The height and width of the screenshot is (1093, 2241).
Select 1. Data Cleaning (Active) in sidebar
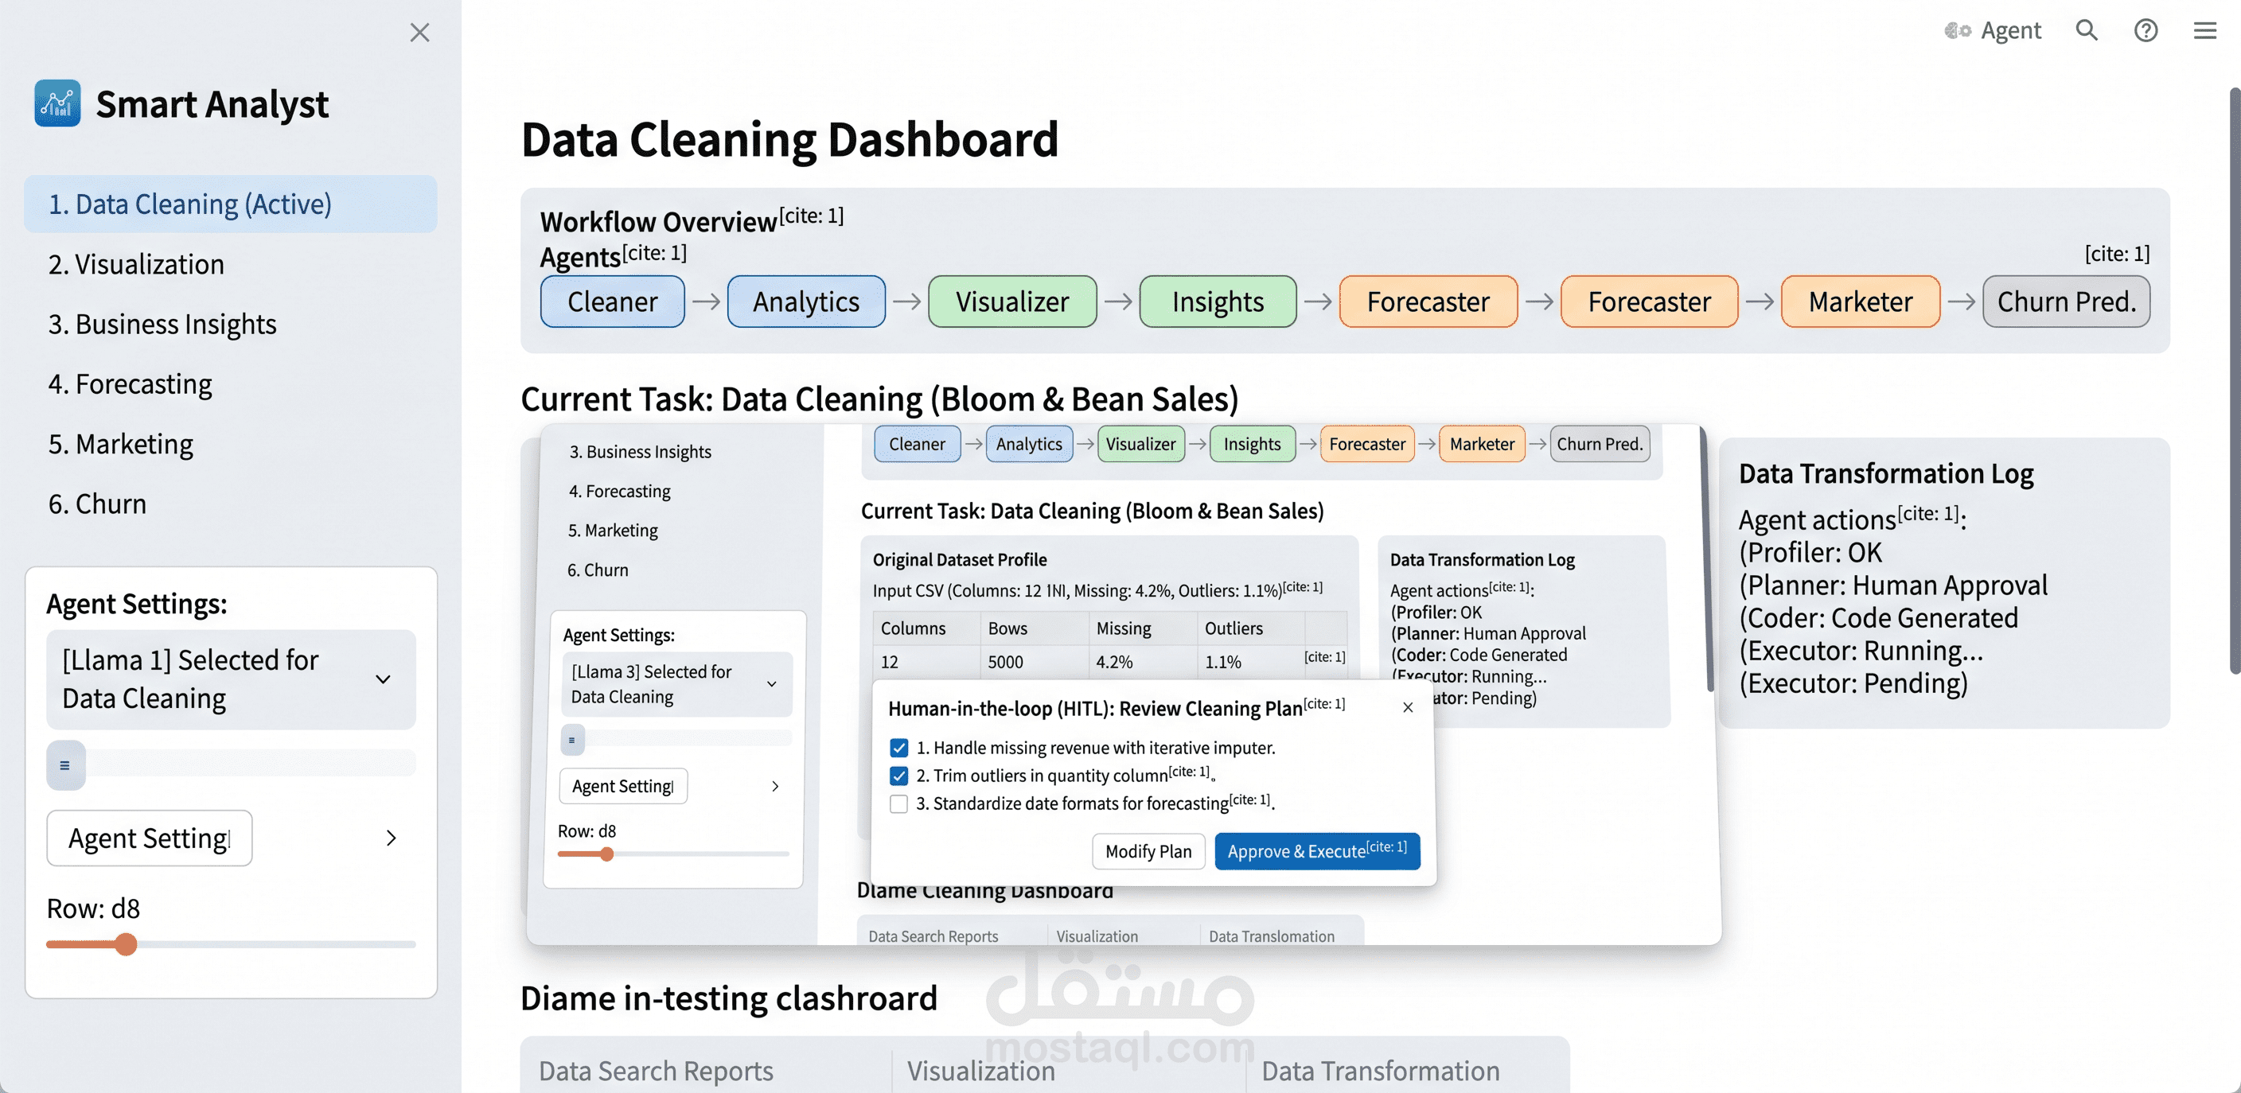[231, 204]
